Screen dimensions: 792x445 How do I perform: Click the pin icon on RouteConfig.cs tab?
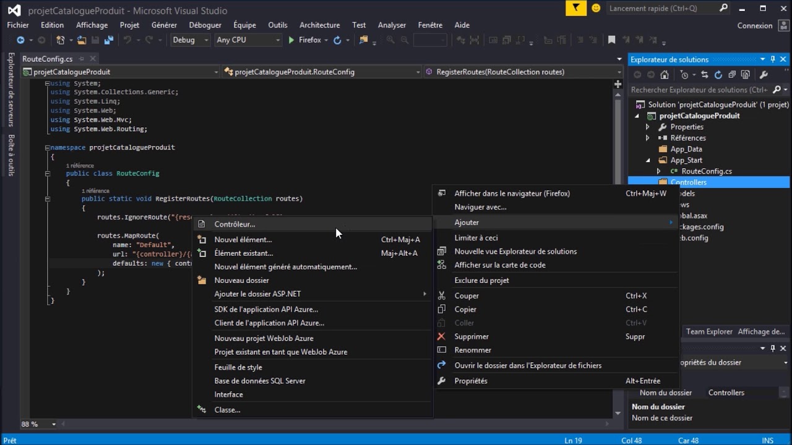tap(81, 59)
